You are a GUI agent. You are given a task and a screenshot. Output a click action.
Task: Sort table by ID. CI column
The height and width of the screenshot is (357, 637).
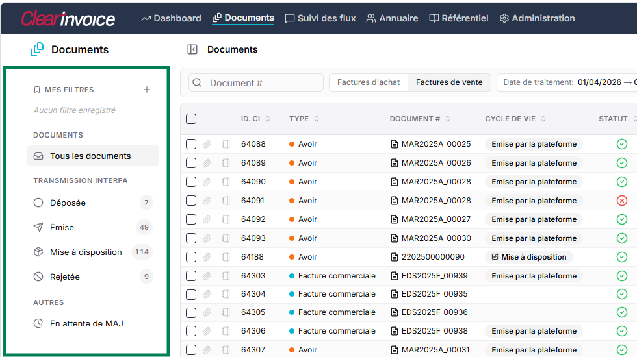tap(255, 119)
